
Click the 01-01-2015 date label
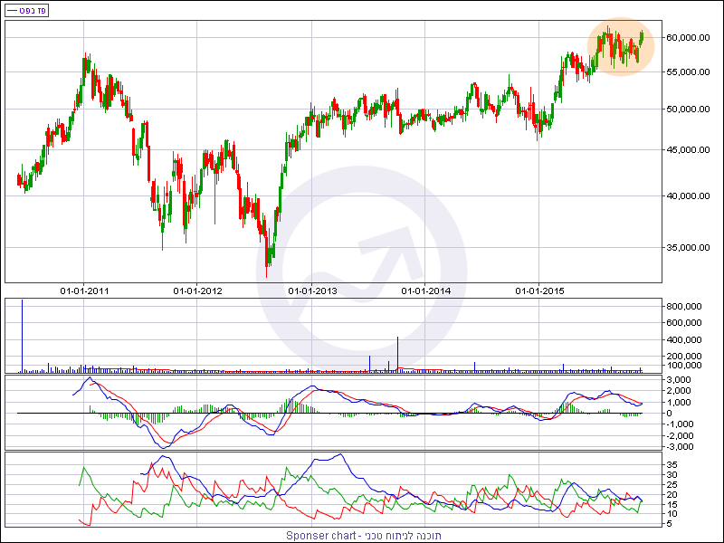[539, 291]
